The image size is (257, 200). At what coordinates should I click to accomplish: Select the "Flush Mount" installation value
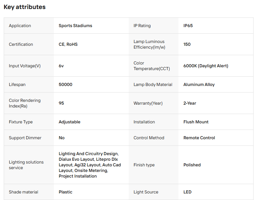[196, 122]
